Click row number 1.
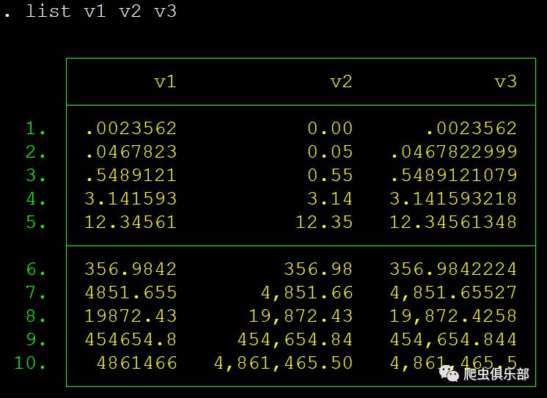The height and width of the screenshot is (398, 547). pos(36,128)
